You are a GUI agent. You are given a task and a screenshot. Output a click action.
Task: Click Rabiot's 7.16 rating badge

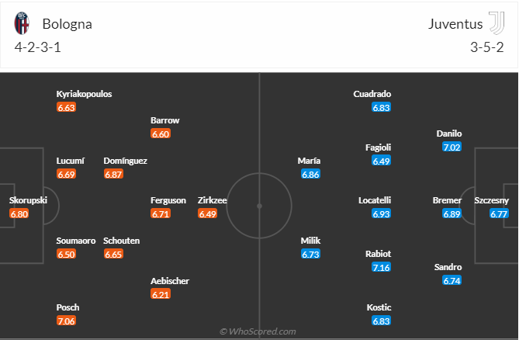(381, 268)
